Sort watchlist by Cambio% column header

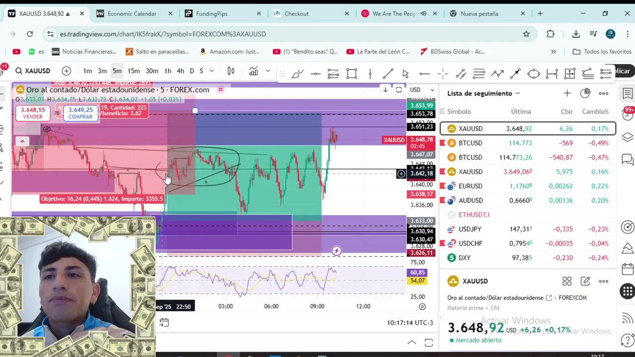[x=595, y=112]
